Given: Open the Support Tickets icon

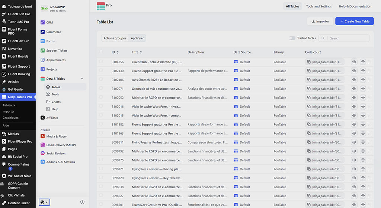Looking at the screenshot, I should click(x=42, y=51).
